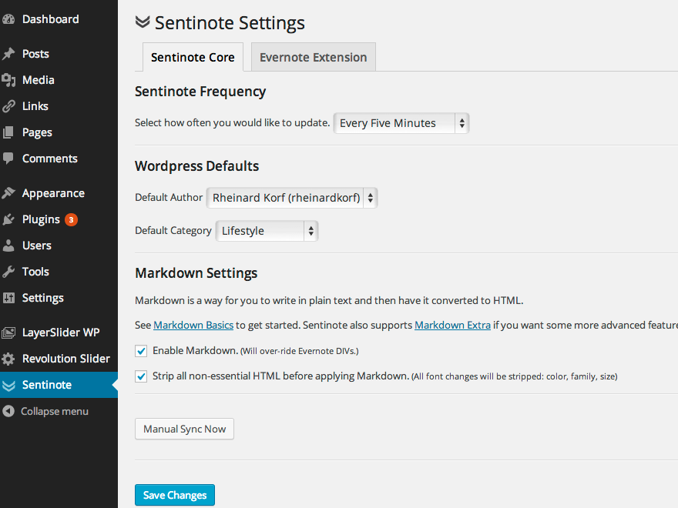Click the Sentinote logo beside page title
678x508 pixels.
(x=143, y=22)
